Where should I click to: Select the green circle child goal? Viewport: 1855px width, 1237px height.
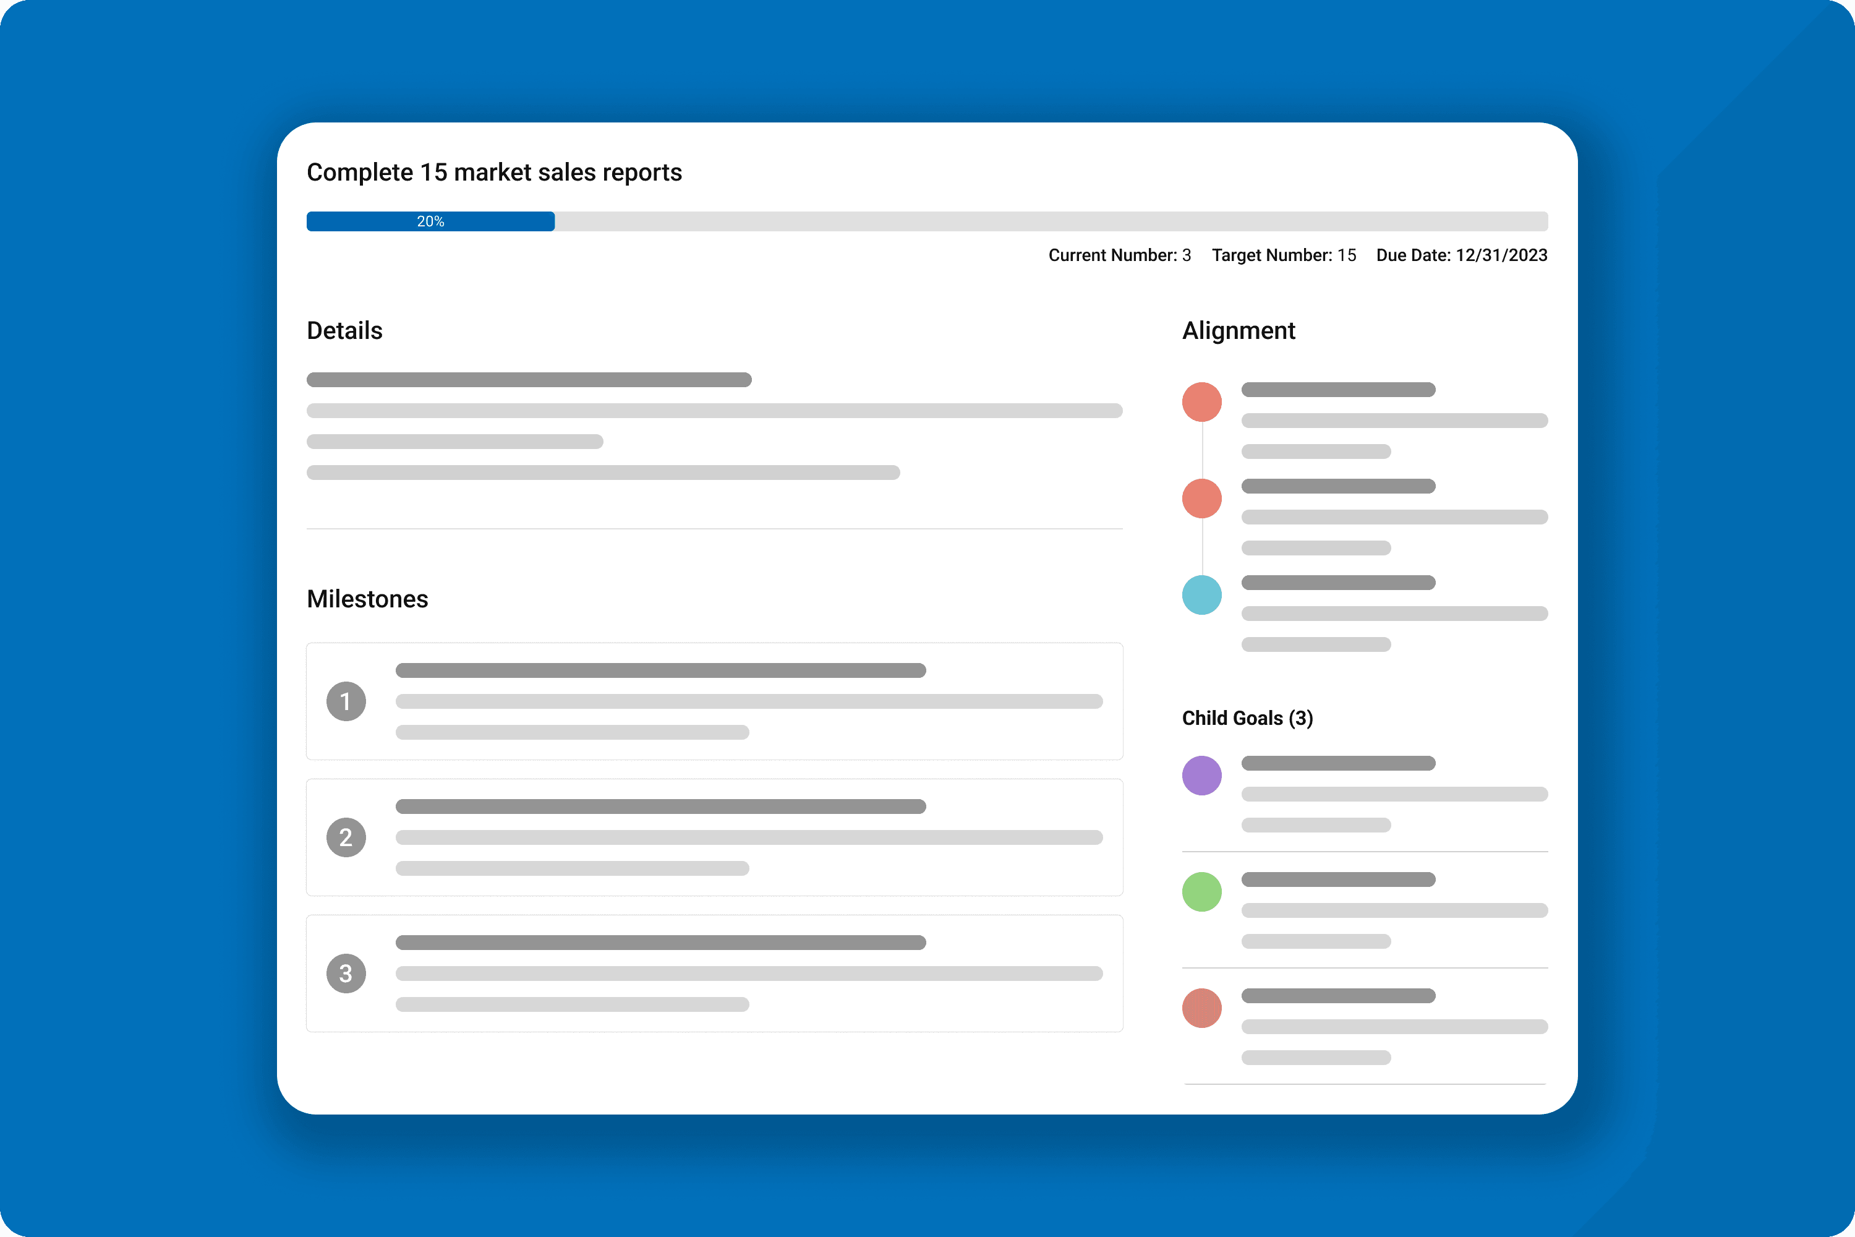[x=1202, y=891]
